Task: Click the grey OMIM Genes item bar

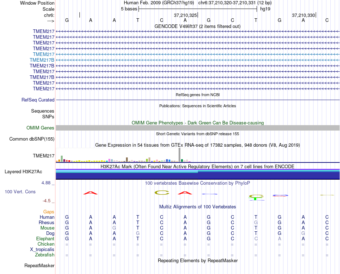Action: 198,128
